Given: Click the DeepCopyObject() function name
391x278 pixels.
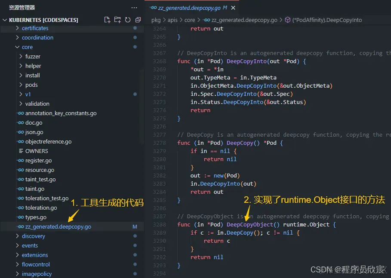Looking at the screenshot, I should coord(253,225).
